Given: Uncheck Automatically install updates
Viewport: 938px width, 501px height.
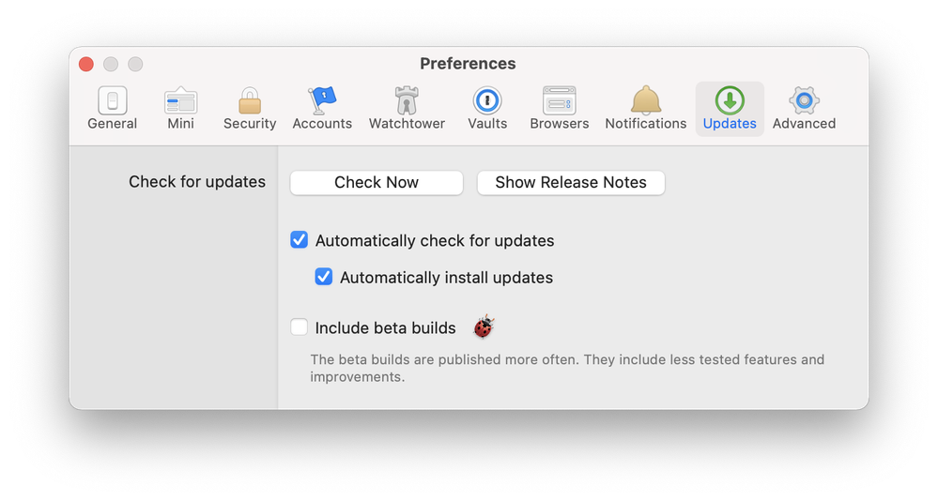Looking at the screenshot, I should pyautogui.click(x=324, y=278).
